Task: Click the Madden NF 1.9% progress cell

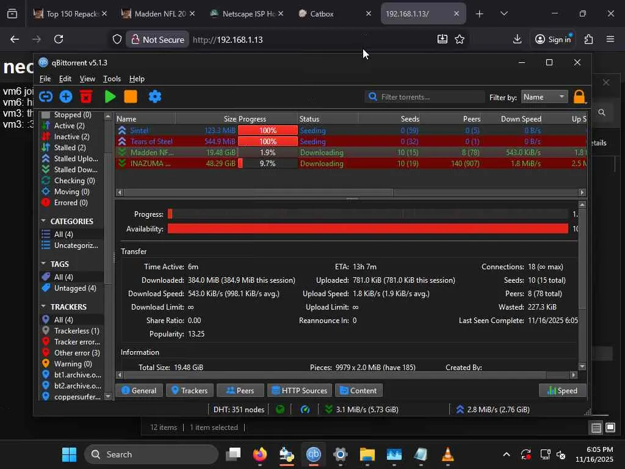Action: [267, 152]
